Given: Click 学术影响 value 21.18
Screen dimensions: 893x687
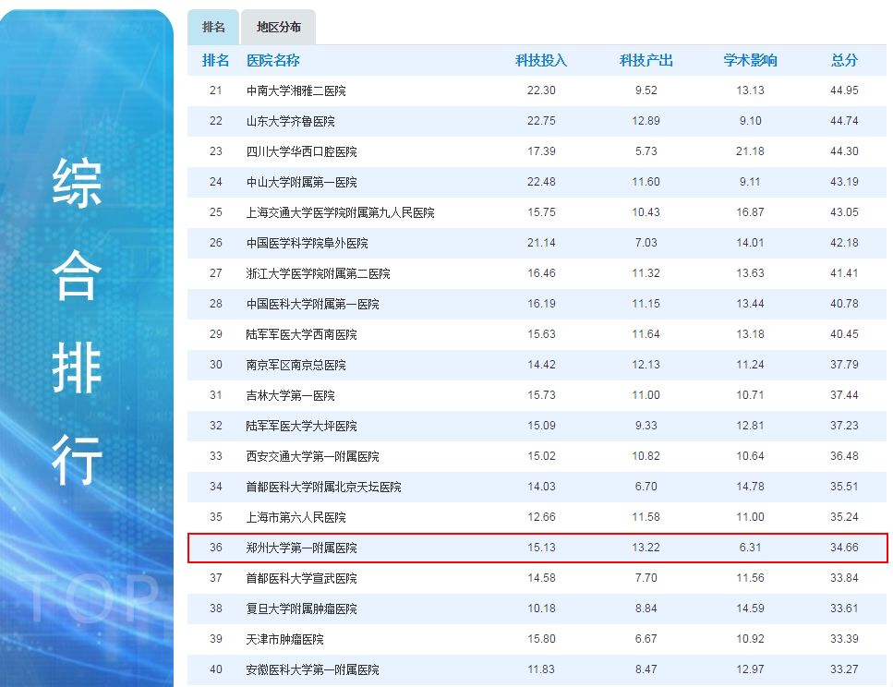Looking at the screenshot, I should click(x=750, y=151).
